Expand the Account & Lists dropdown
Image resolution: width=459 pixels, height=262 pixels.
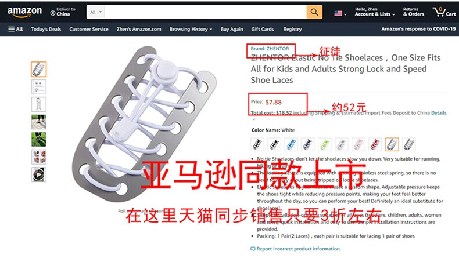(x=375, y=12)
